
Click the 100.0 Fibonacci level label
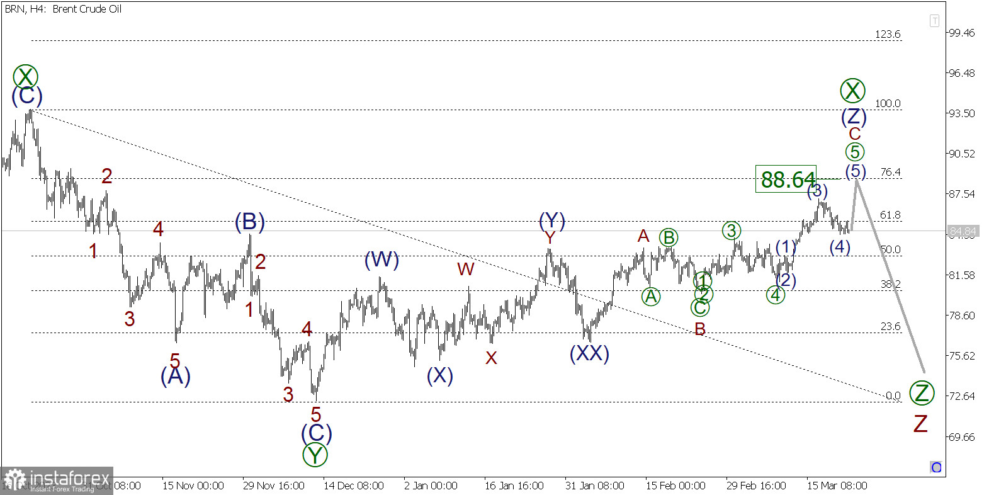pos(888,104)
